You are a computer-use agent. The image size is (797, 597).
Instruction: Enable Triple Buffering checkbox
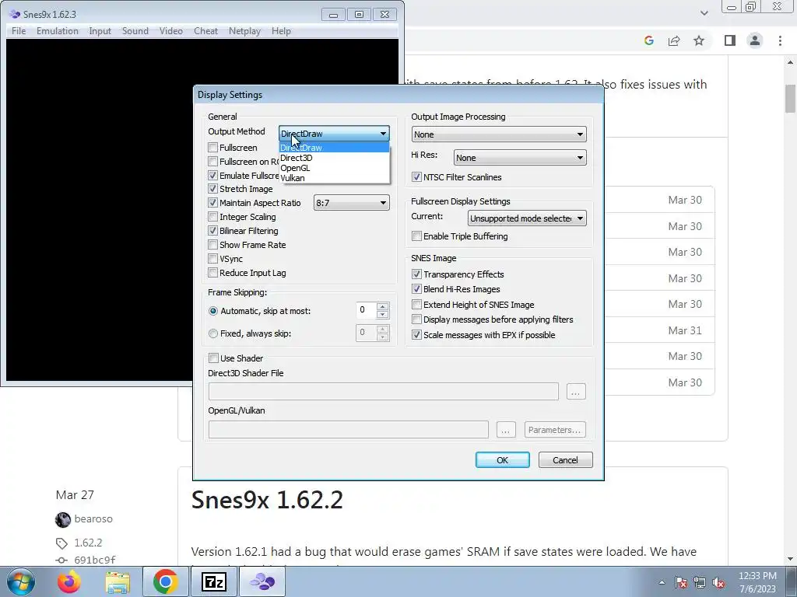click(417, 236)
